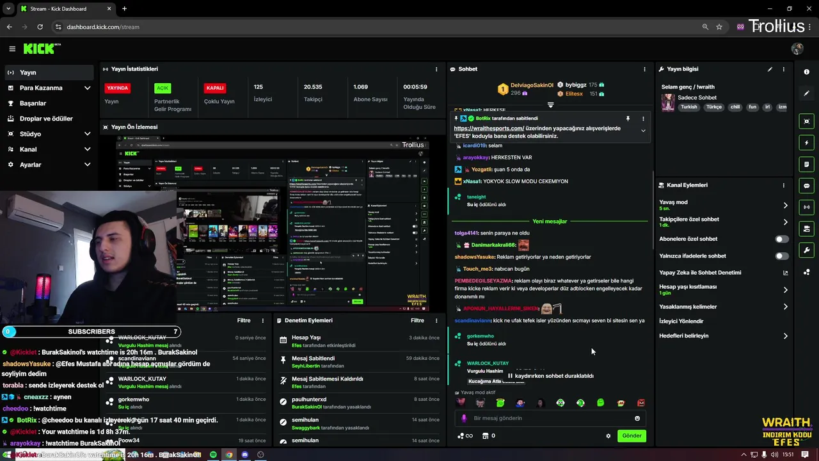This screenshot has height=461, width=819.
Task: Click channel points icon below chat input
Action: click(x=465, y=436)
